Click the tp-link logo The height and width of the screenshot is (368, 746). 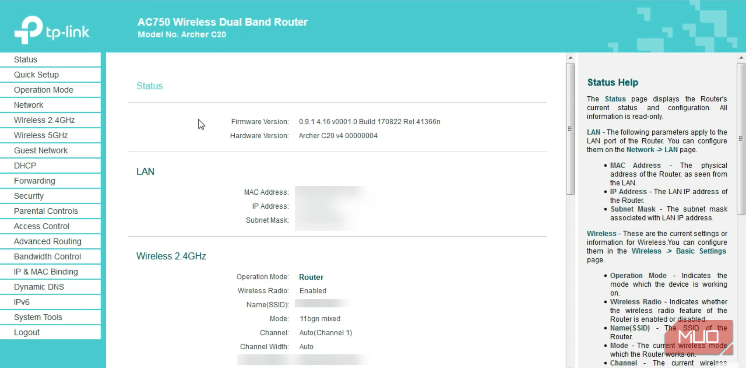click(x=52, y=30)
